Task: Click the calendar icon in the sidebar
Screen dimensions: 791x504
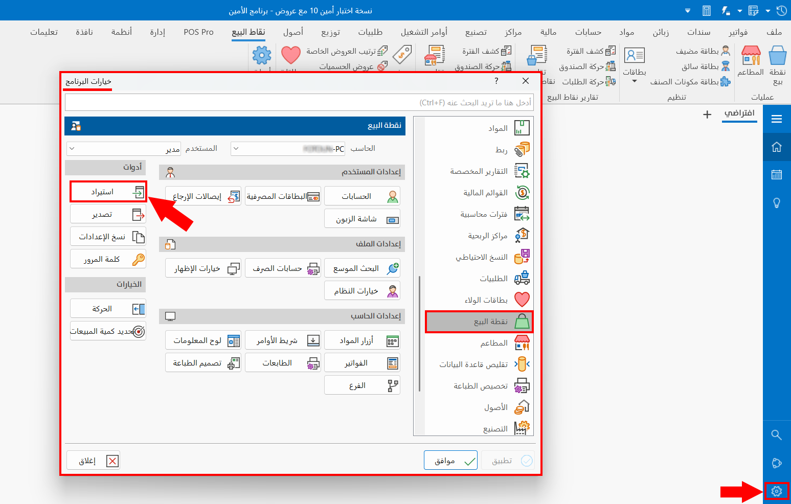Action: [776, 175]
